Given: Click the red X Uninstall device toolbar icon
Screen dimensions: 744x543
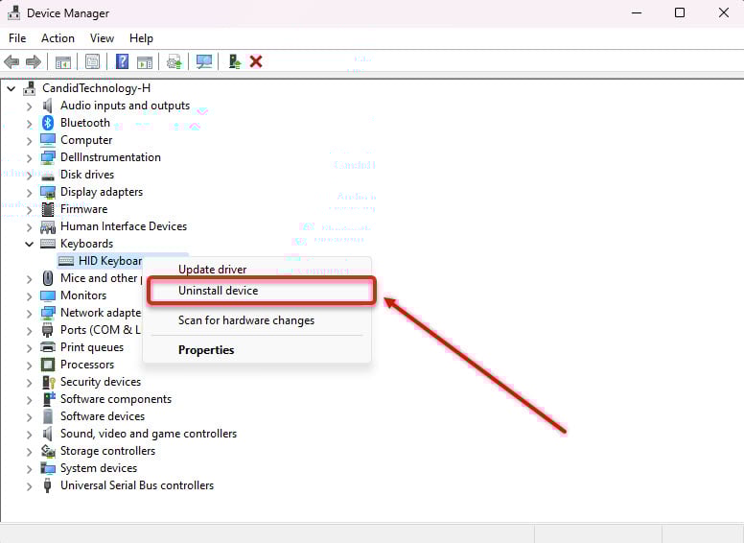Looking at the screenshot, I should tap(256, 61).
